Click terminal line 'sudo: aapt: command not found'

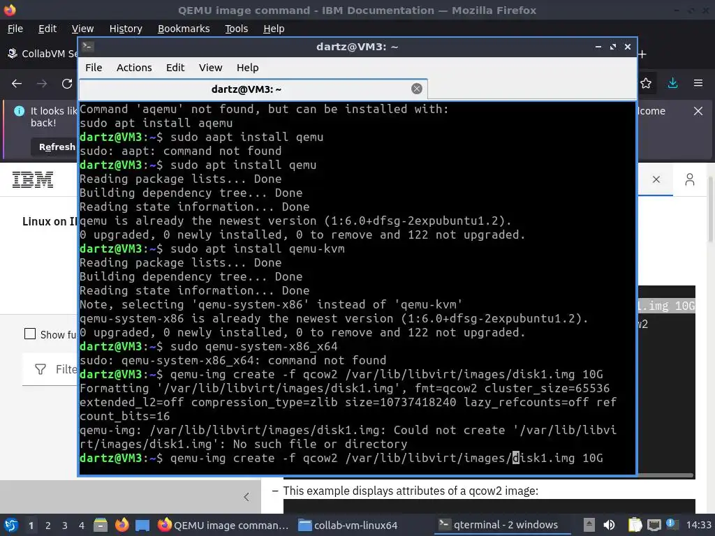point(181,151)
